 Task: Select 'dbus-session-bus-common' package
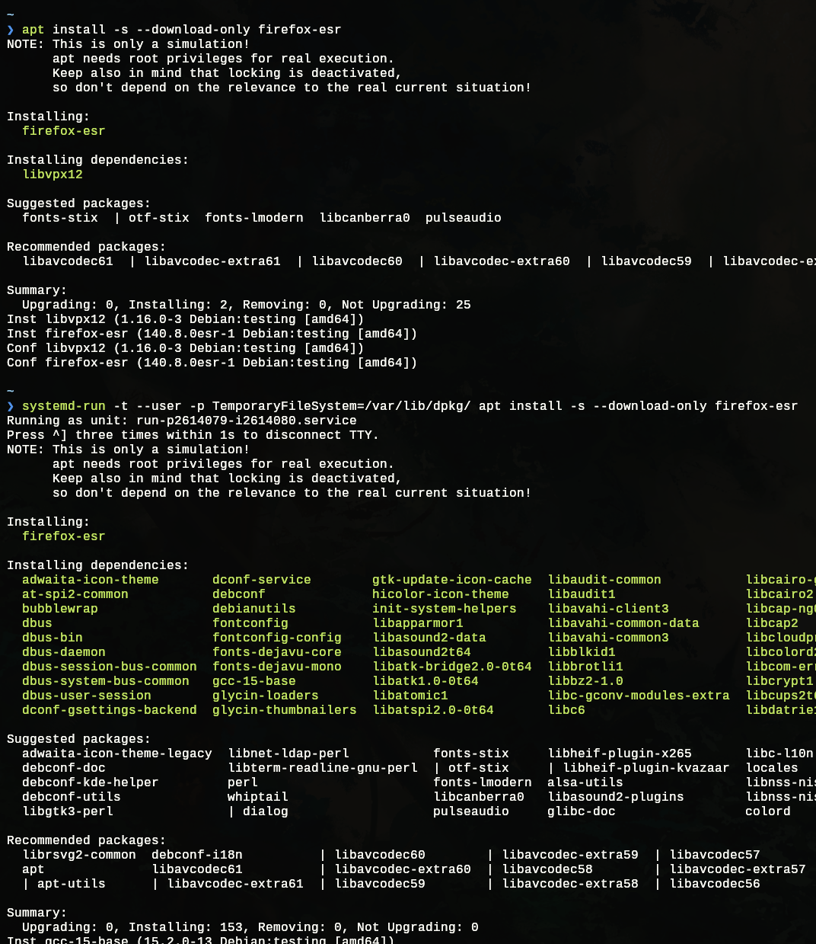[x=110, y=667]
